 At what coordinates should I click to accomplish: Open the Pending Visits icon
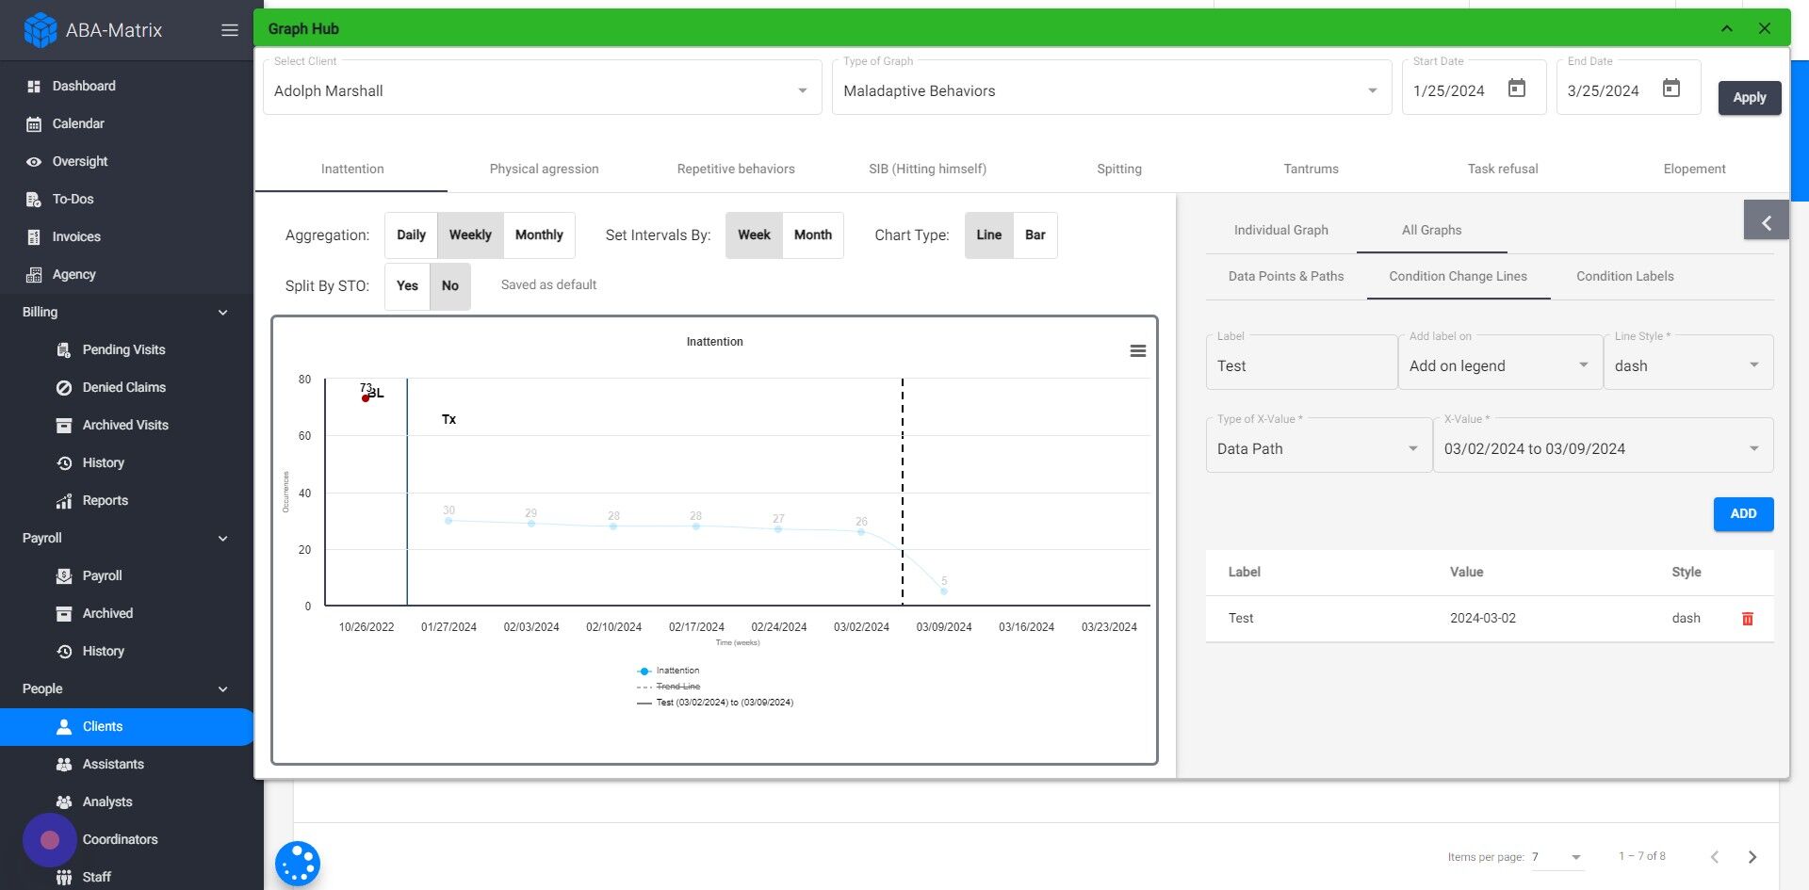(64, 349)
